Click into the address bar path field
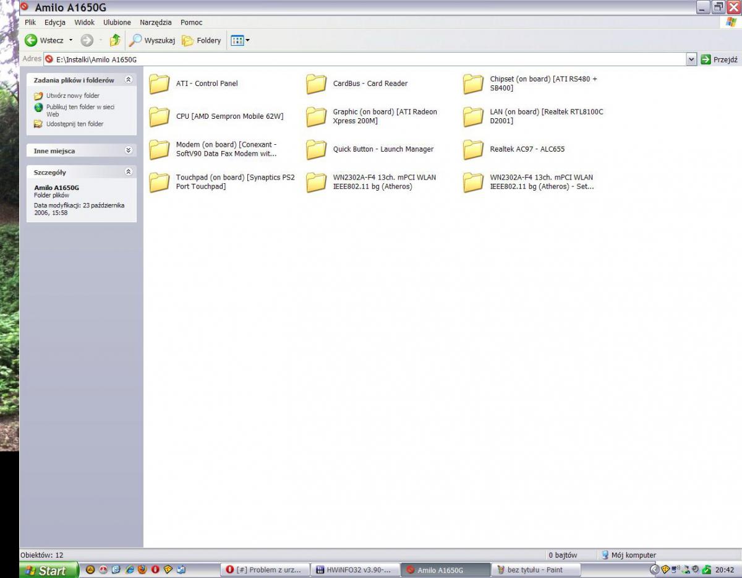Image resolution: width=742 pixels, height=578 pixels. click(370, 59)
